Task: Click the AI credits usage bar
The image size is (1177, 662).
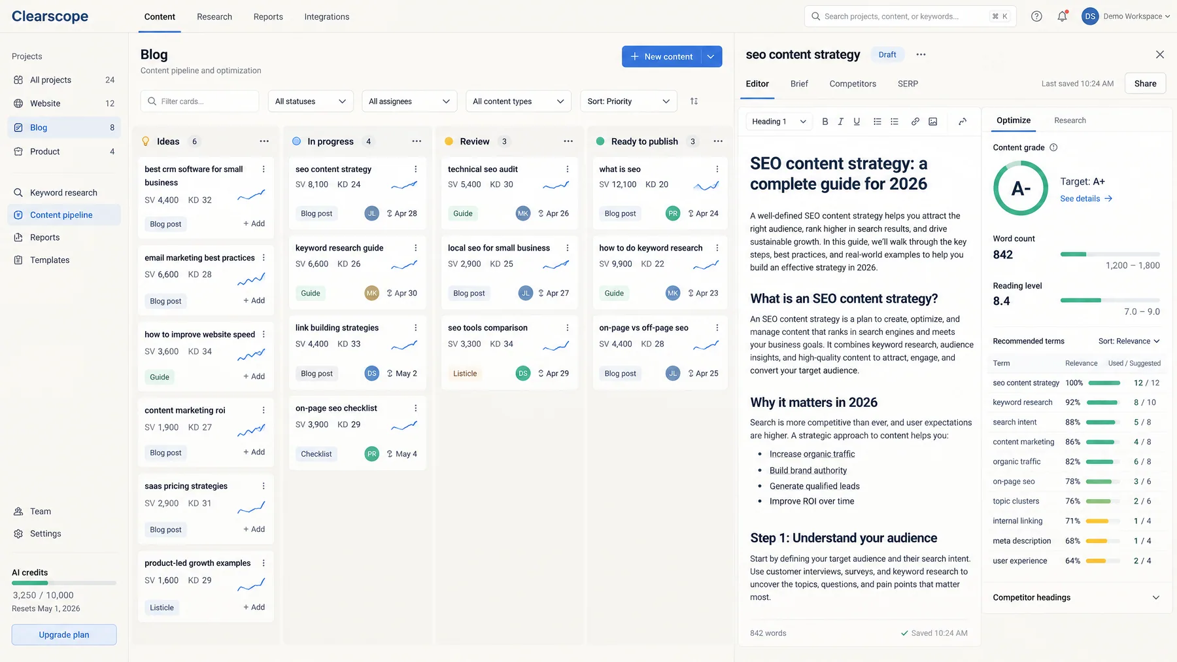Action: 64,583
